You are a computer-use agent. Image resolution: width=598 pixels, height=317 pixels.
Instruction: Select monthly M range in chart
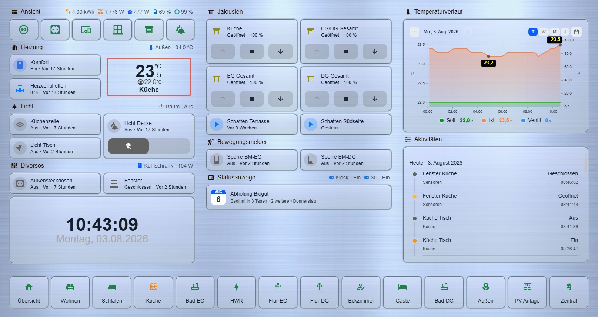coord(554,32)
